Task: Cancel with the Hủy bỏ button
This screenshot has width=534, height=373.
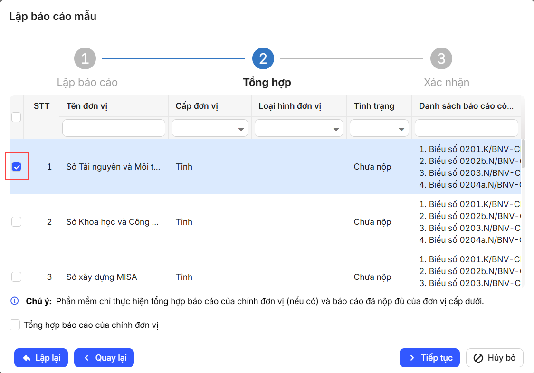Action: 495,358
